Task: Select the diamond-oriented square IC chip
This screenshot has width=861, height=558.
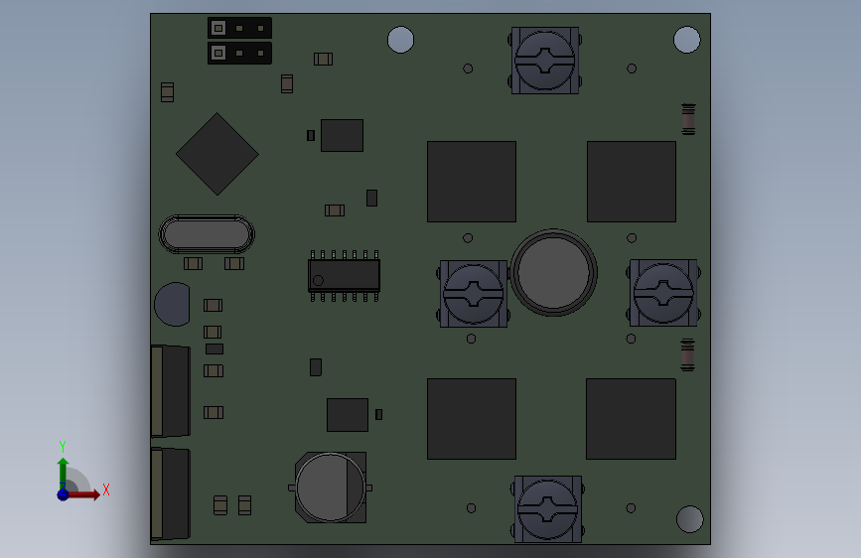Action: tap(217, 154)
